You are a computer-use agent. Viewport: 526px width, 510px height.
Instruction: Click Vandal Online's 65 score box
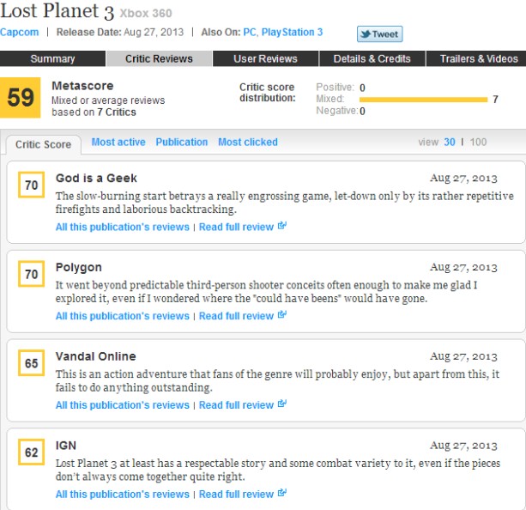(x=31, y=363)
